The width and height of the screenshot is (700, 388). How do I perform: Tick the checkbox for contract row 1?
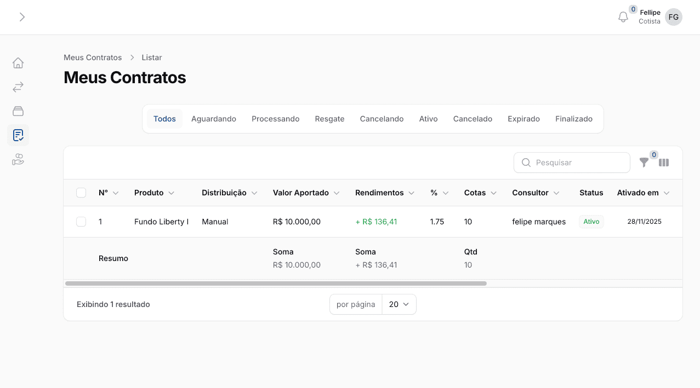point(81,222)
